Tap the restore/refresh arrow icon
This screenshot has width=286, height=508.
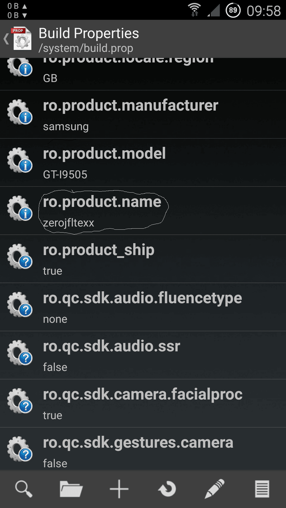tap(167, 489)
